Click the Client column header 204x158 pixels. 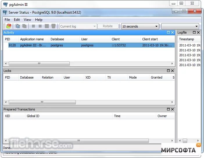[x=125, y=39]
